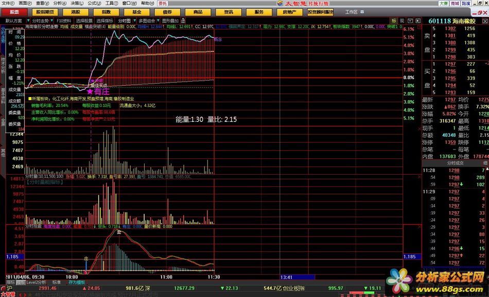Click the ticker star favorite icon

30,294
